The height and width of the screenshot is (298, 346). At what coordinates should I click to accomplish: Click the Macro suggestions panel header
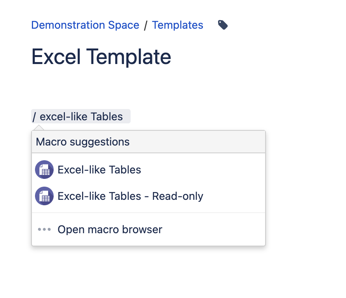coord(82,142)
